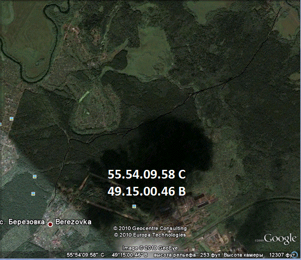Click the latitude 55°54'09.58" readout in status bar
The height and width of the screenshot is (260, 301).
[85, 255]
